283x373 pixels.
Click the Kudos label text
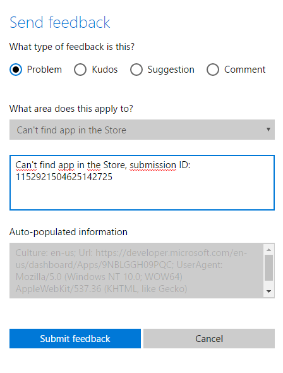click(x=105, y=70)
